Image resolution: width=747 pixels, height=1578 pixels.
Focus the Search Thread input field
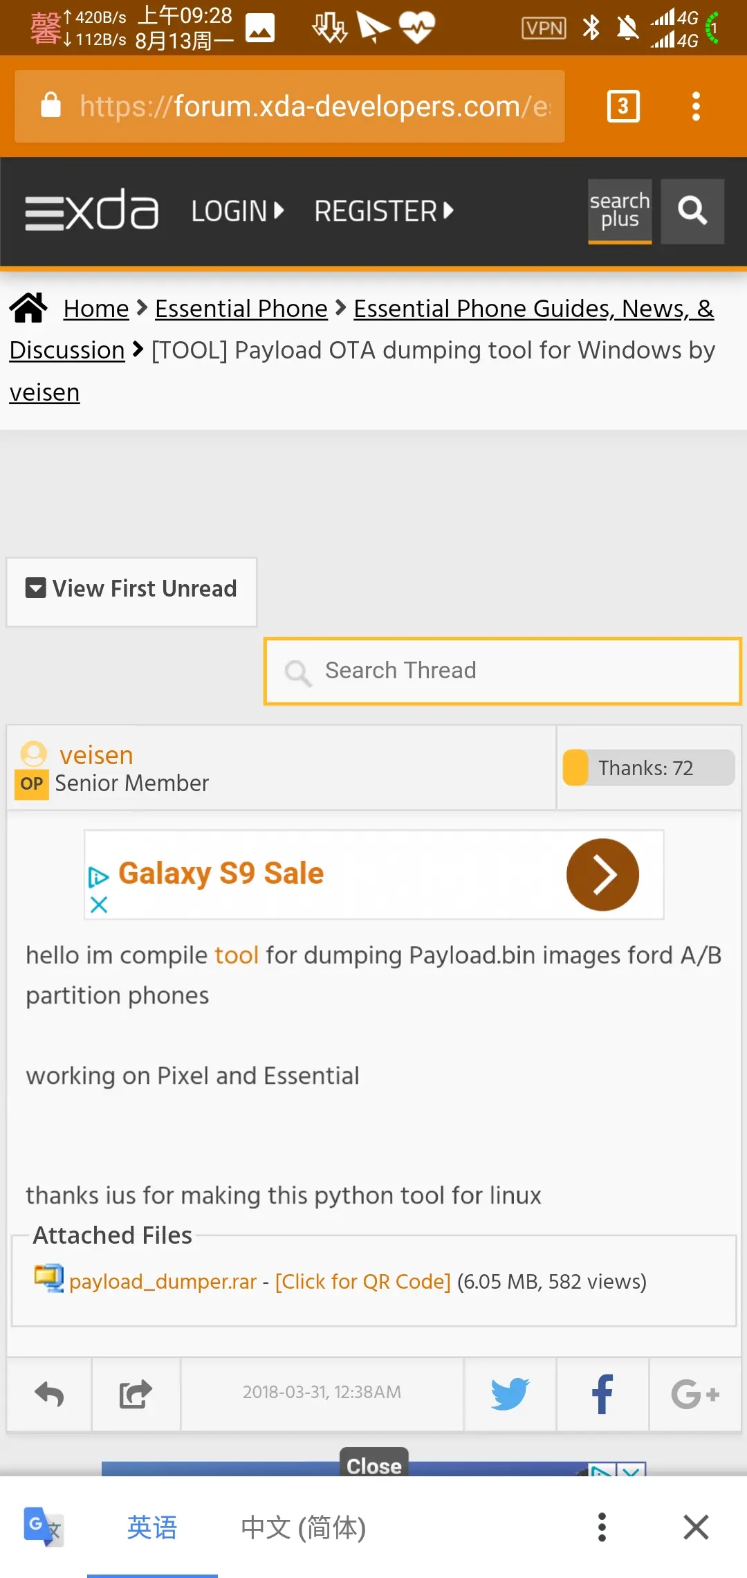503,671
